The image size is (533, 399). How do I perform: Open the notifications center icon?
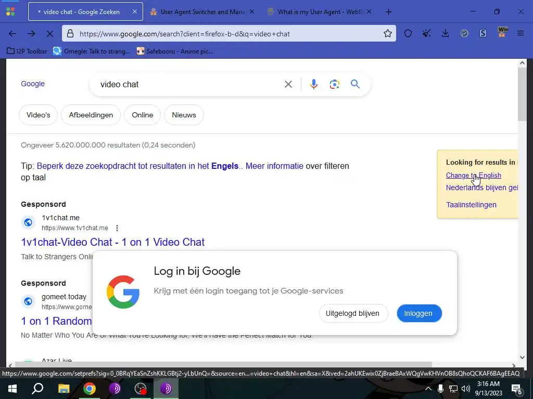[x=517, y=389]
